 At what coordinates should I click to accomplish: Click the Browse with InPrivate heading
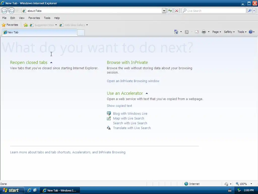tap(127, 62)
